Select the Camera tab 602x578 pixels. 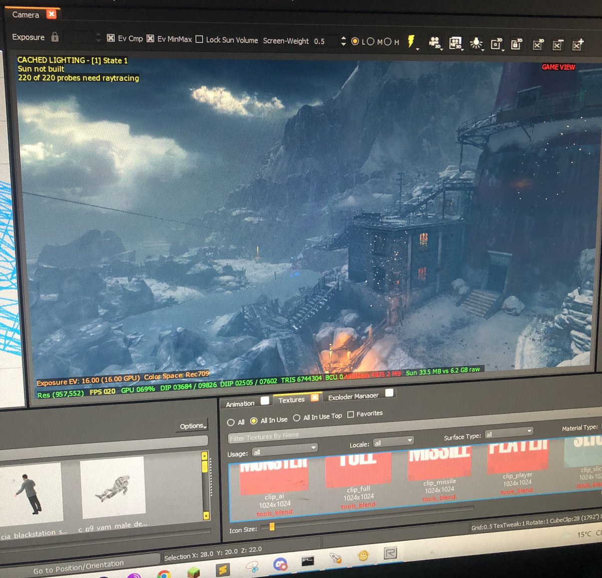coord(26,15)
